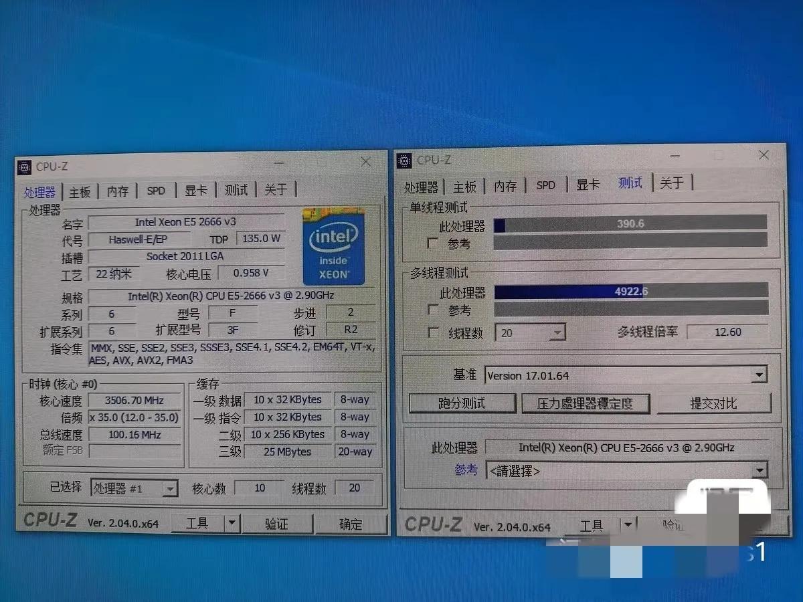Expand the 工具 arrow in the processor window
Screen dimensions: 803x602
[x=232, y=523]
